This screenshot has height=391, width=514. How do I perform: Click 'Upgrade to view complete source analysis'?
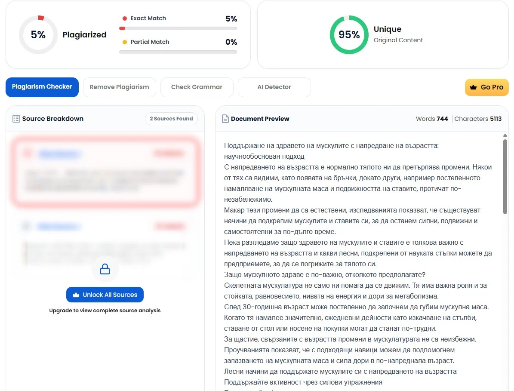click(105, 311)
